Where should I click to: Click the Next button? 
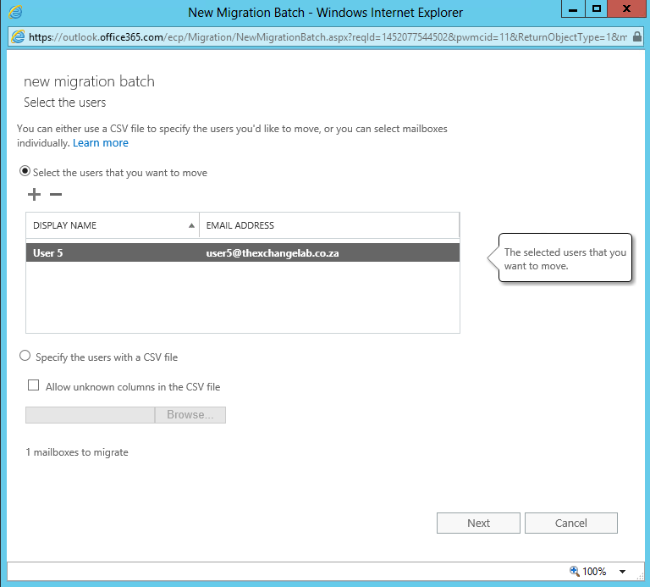click(478, 523)
